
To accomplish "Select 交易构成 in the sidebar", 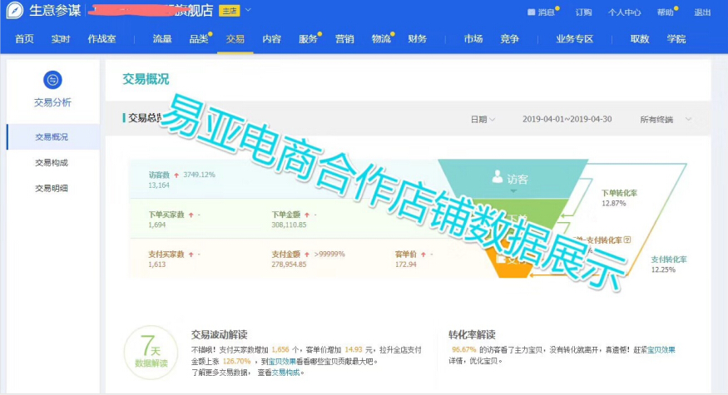I will pyautogui.click(x=52, y=162).
